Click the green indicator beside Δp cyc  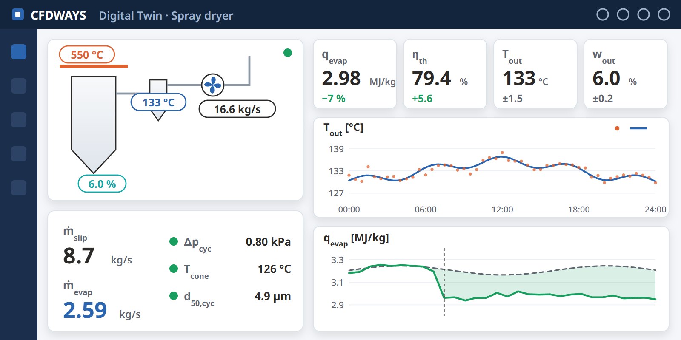(174, 241)
